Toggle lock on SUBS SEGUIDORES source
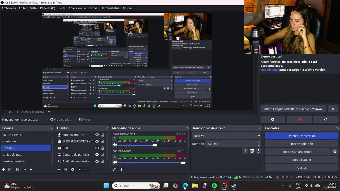The height and width of the screenshot is (191, 340). point(103,141)
